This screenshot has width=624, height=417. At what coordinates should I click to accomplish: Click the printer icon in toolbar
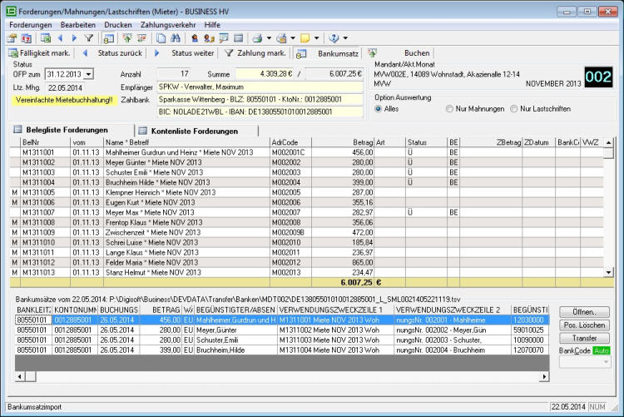(x=257, y=38)
